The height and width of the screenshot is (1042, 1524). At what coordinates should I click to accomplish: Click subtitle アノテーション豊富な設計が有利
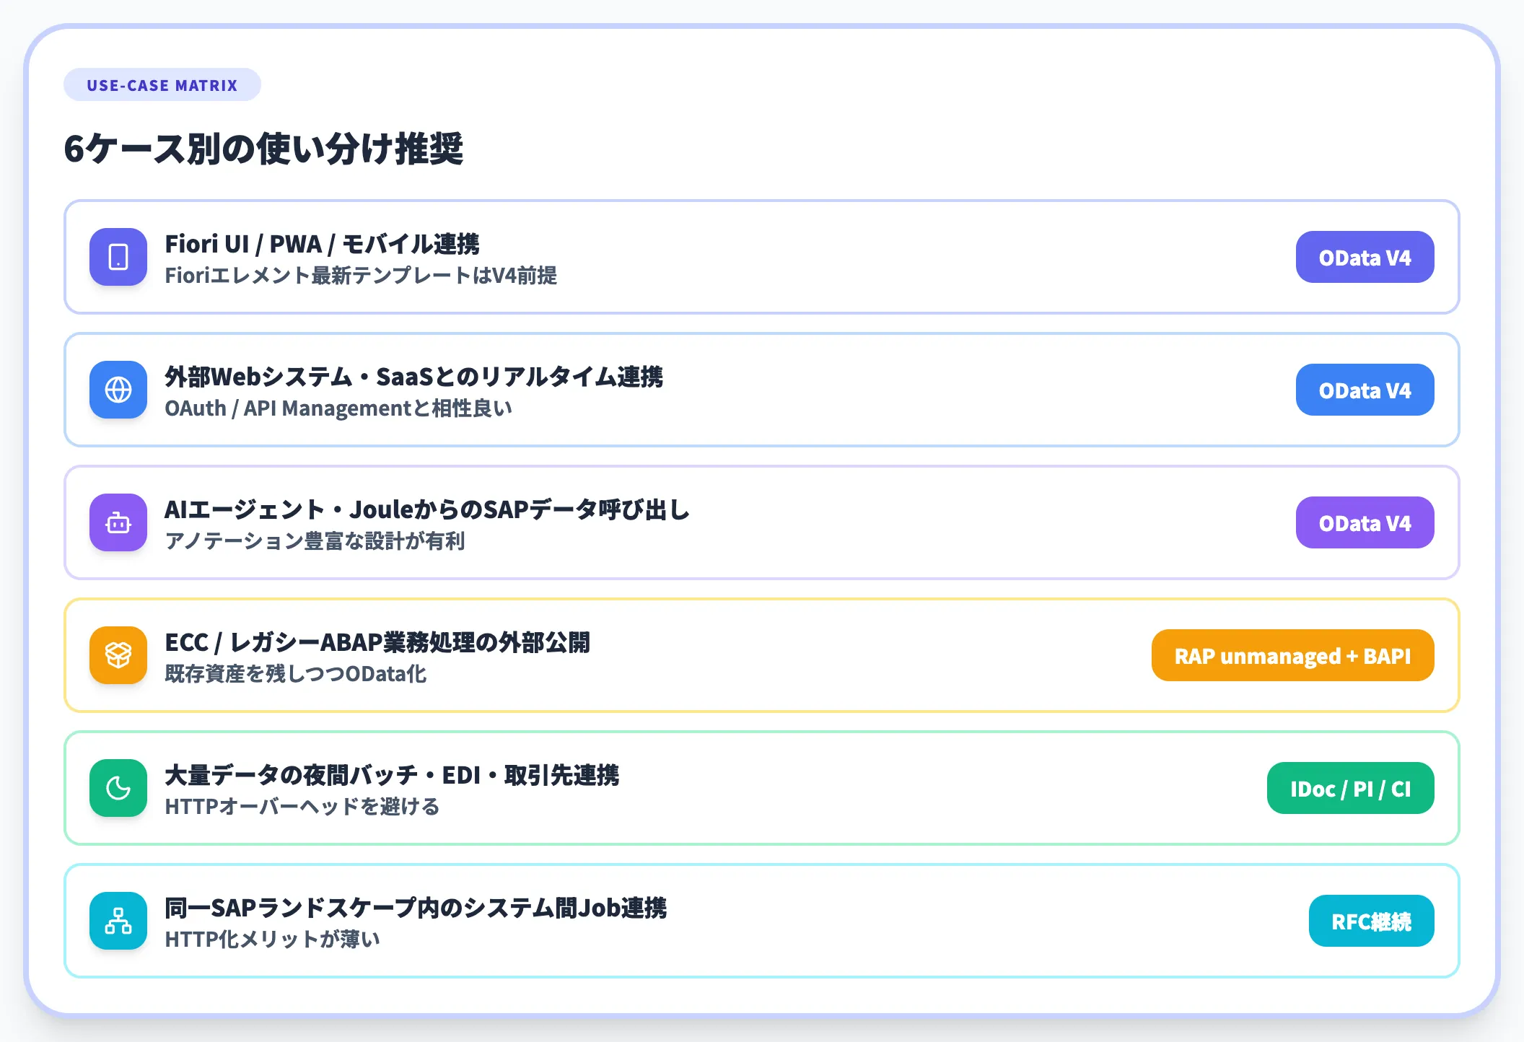click(315, 541)
